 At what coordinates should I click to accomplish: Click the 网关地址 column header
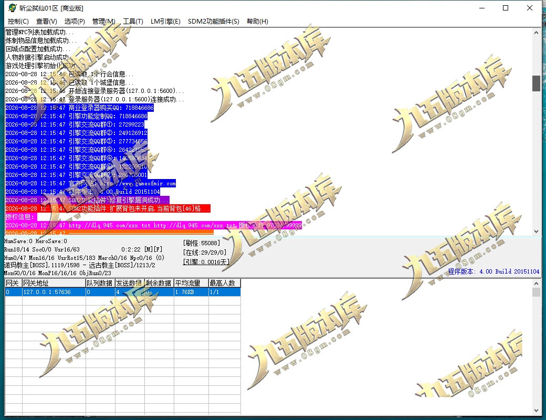[x=54, y=283]
